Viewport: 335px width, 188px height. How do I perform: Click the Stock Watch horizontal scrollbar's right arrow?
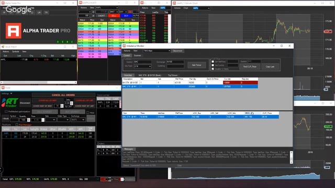coord(75,83)
